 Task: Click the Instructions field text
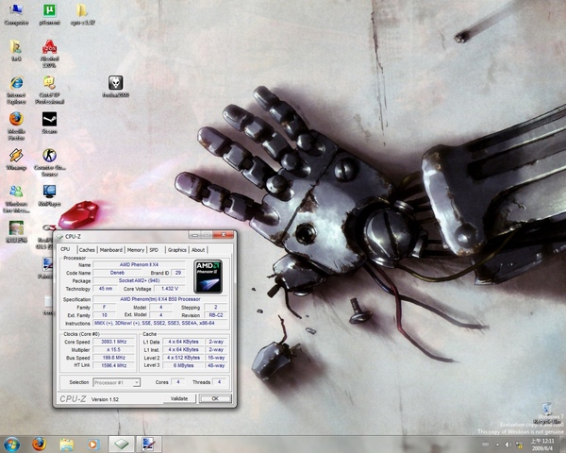pyautogui.click(x=160, y=323)
